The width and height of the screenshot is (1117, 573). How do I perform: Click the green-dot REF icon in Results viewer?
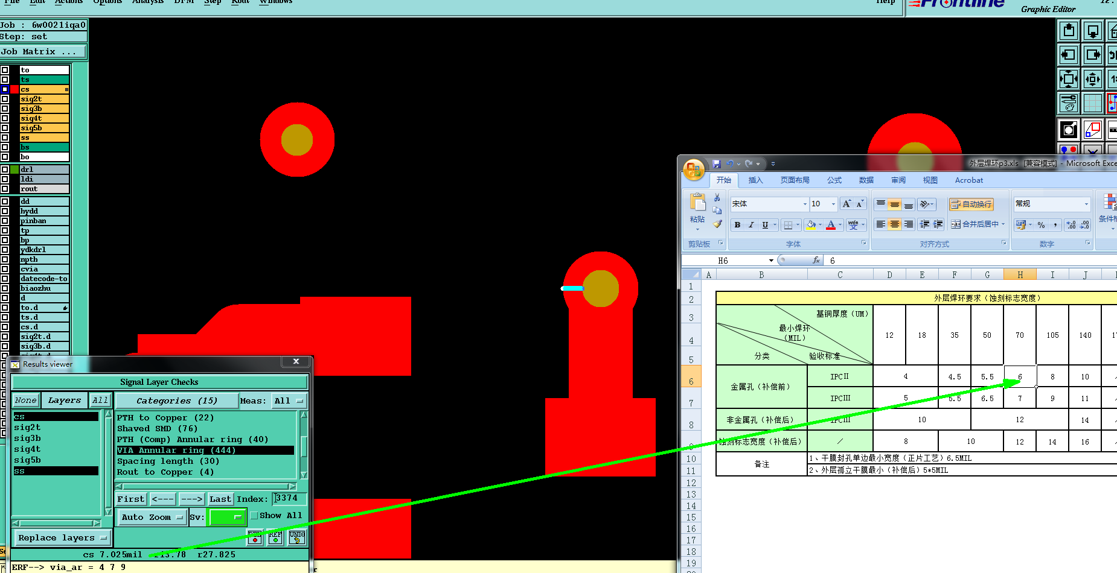(275, 537)
